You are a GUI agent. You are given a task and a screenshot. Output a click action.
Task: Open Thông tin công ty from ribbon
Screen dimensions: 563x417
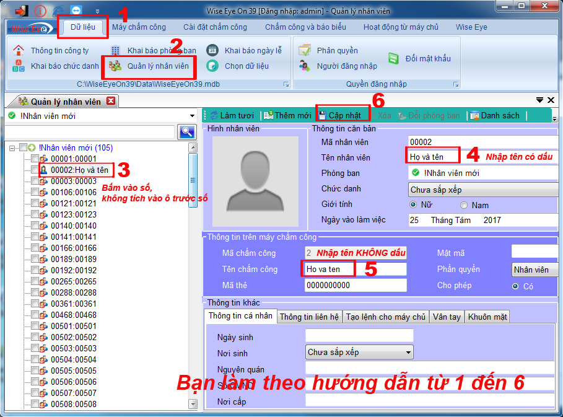(51, 51)
